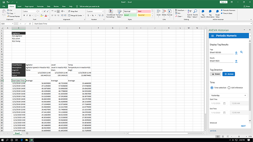
Task: Open Format as Table gallery
Action: (119, 14)
